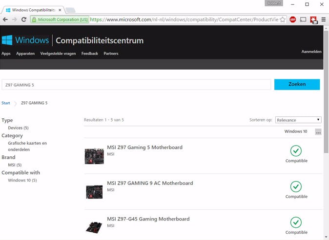This screenshot has width=329, height=240.
Task: Click the Compatibiliteitscentrum header title
Action: click(x=100, y=40)
